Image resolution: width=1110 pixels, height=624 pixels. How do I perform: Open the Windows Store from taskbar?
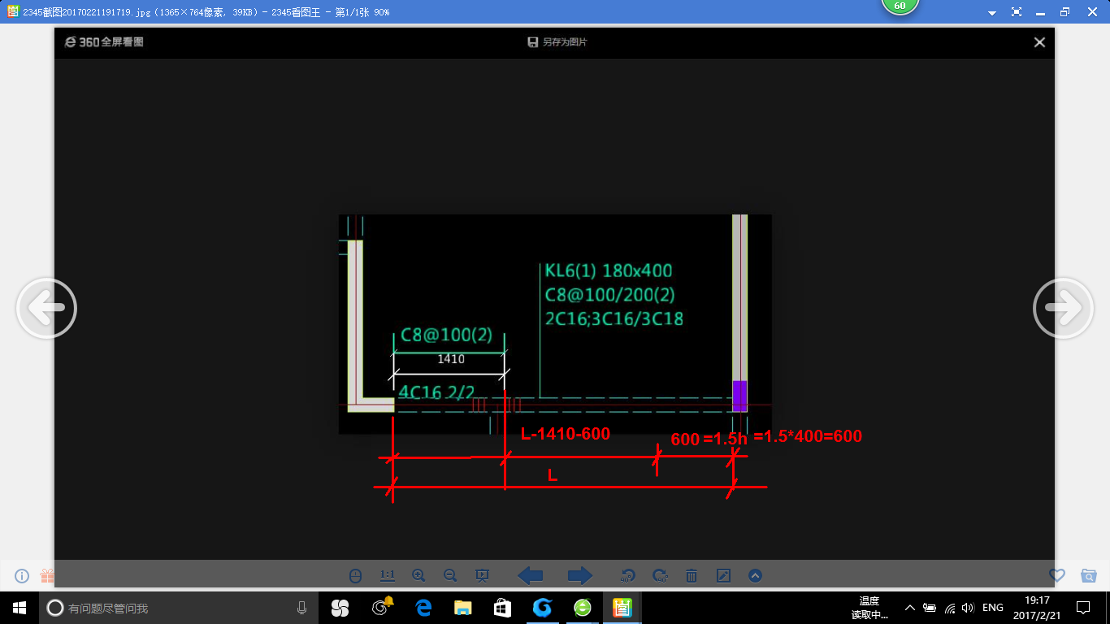coord(502,608)
